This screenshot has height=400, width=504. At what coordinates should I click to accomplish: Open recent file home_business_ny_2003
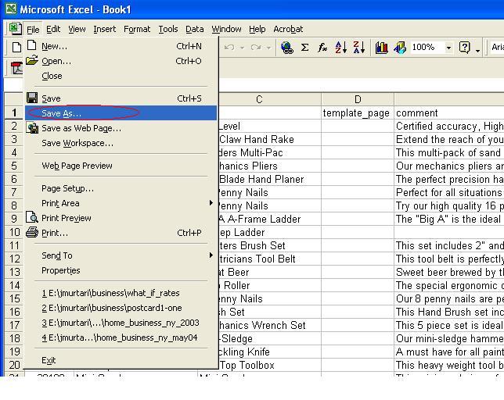(x=121, y=323)
